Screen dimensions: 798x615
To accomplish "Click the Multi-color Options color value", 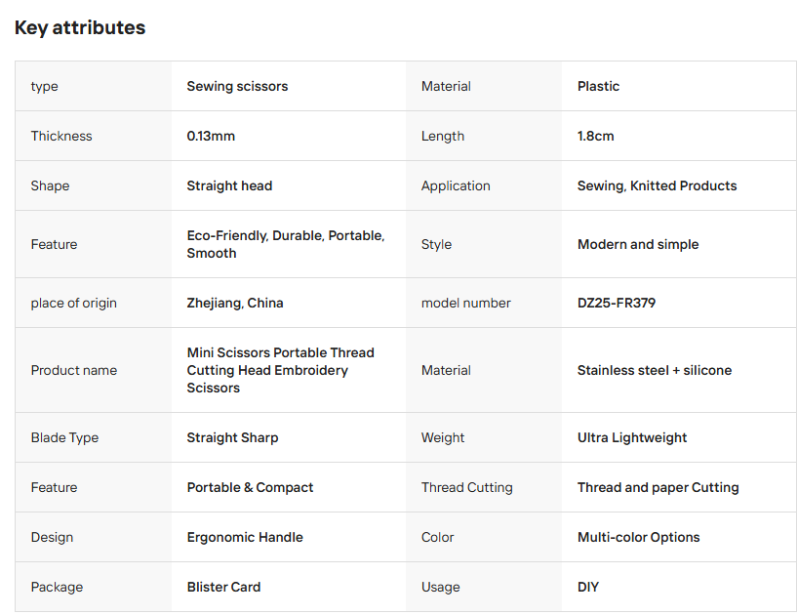I will pyautogui.click(x=638, y=537).
